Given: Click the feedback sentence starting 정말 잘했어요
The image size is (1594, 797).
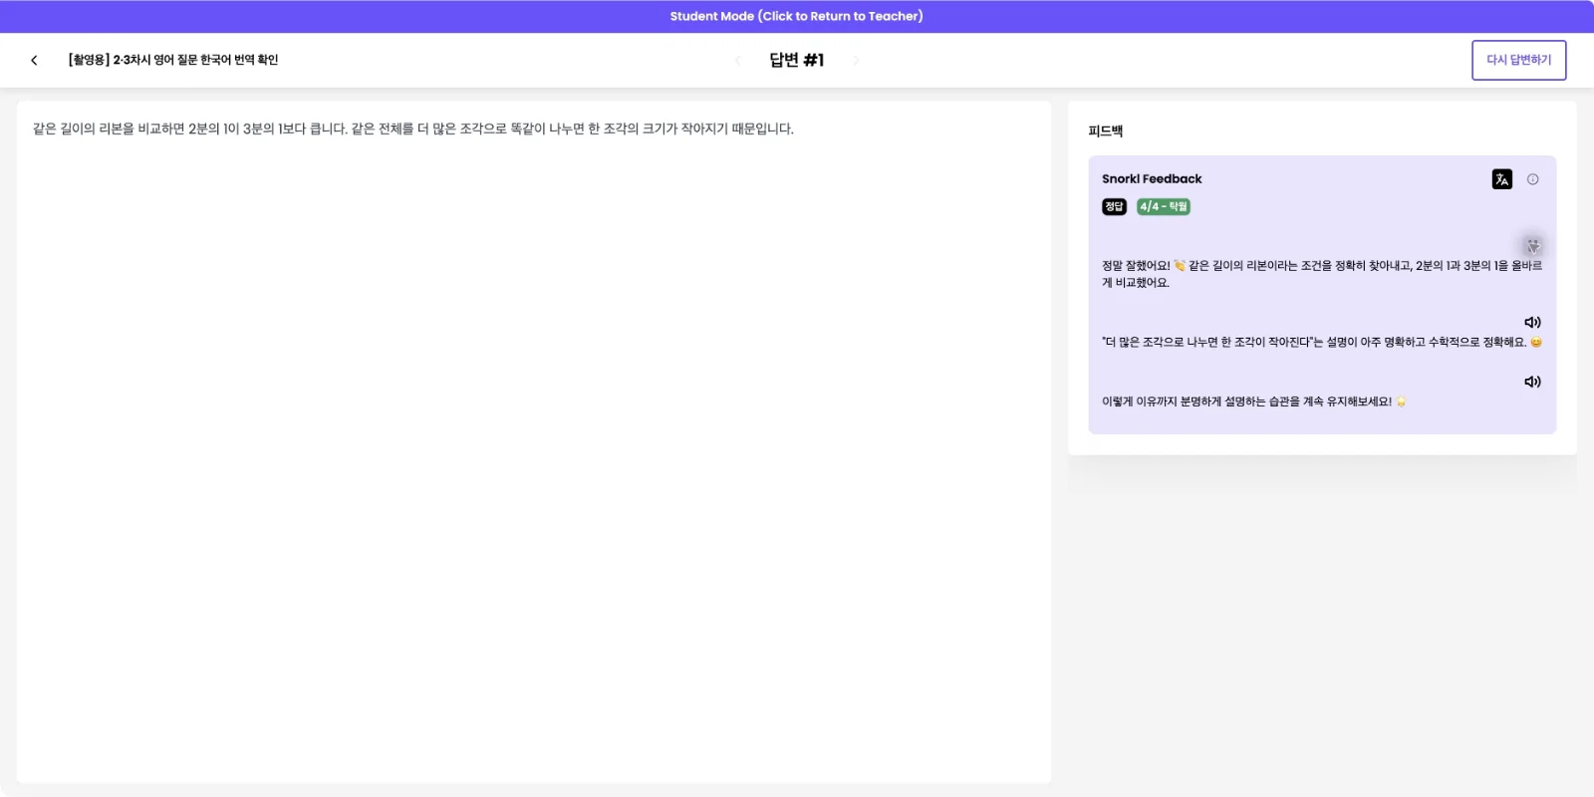Looking at the screenshot, I should (1322, 274).
